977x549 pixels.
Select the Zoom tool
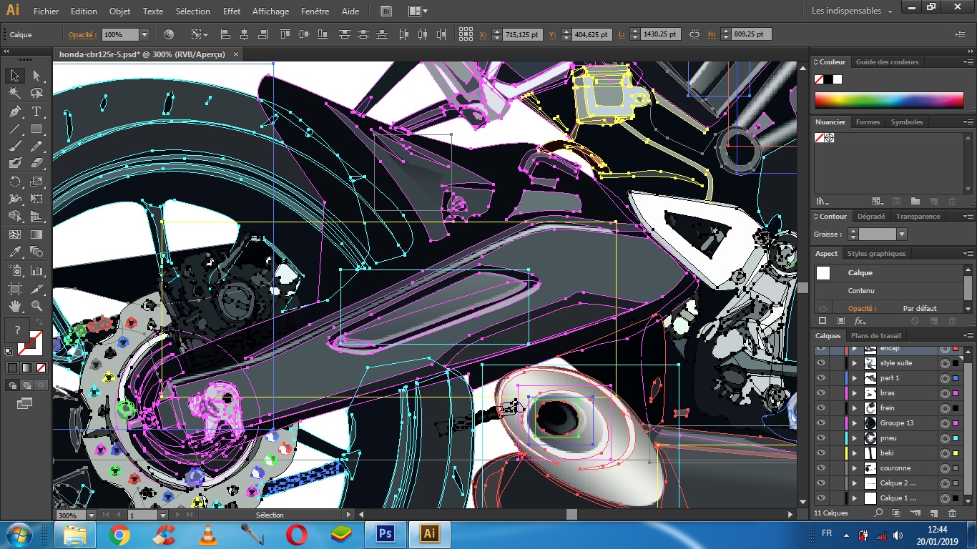(36, 306)
